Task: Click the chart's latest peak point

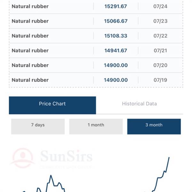Action: [169, 157]
